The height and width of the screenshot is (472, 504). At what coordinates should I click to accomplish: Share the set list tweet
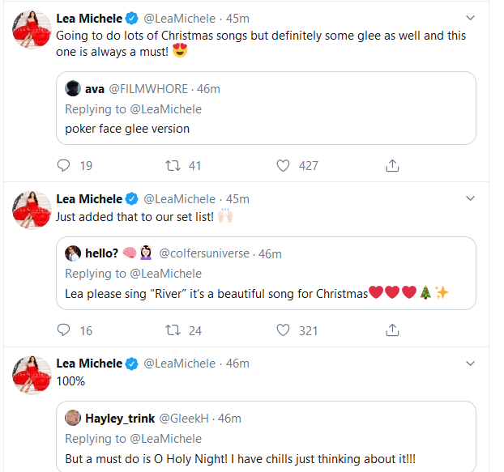click(x=392, y=330)
